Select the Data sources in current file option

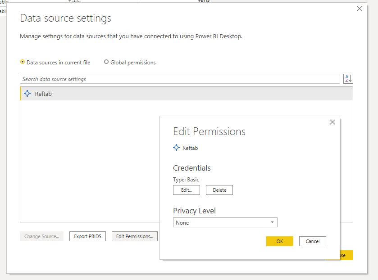[x=22, y=62]
